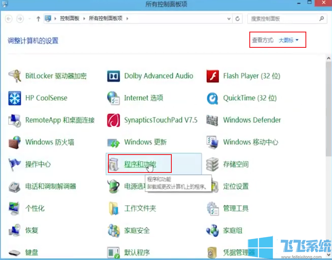Open the 家庭组 spheres icon
This screenshot has width=332, height=260.
[x=212, y=231]
